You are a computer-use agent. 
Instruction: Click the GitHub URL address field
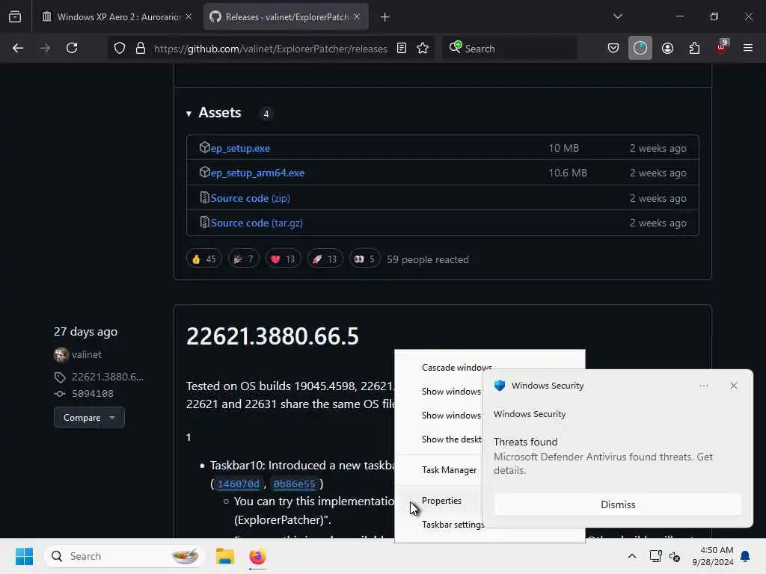(x=270, y=49)
